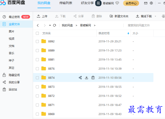Screen dimensions: 165x119
Task: Expand the 离线下载 dropdown arrow
Action: [x=155, y=16]
